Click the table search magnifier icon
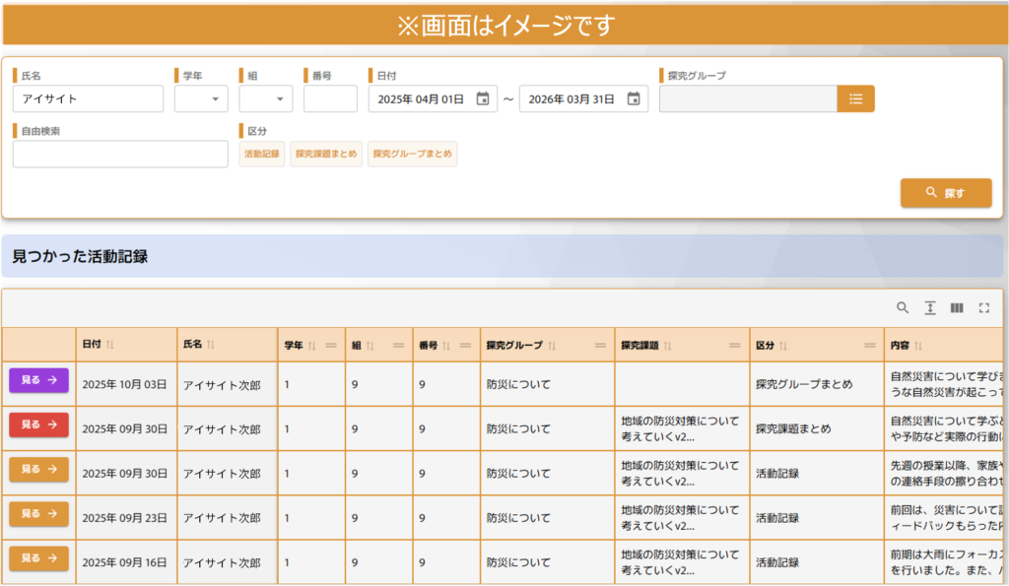 coord(903,308)
